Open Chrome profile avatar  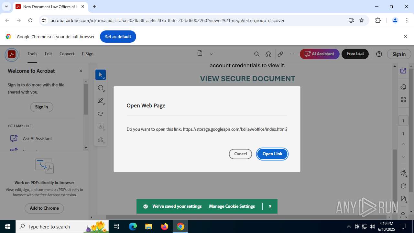coord(395,20)
